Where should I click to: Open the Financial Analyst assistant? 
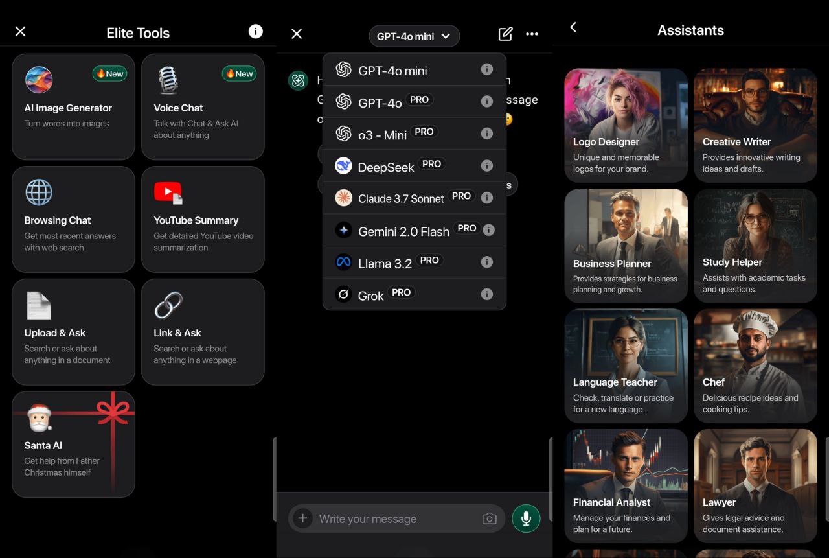[x=626, y=486]
